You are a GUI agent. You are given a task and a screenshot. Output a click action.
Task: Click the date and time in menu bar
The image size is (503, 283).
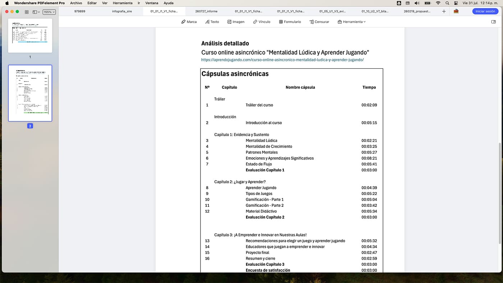(x=481, y=3)
